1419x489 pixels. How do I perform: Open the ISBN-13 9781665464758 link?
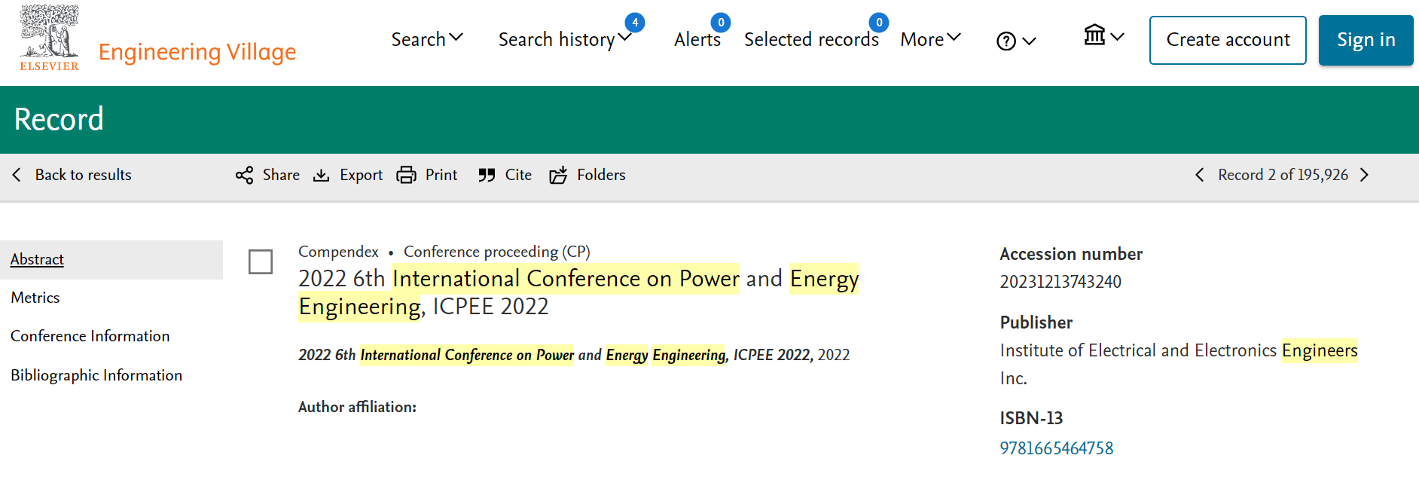pyautogui.click(x=1056, y=448)
